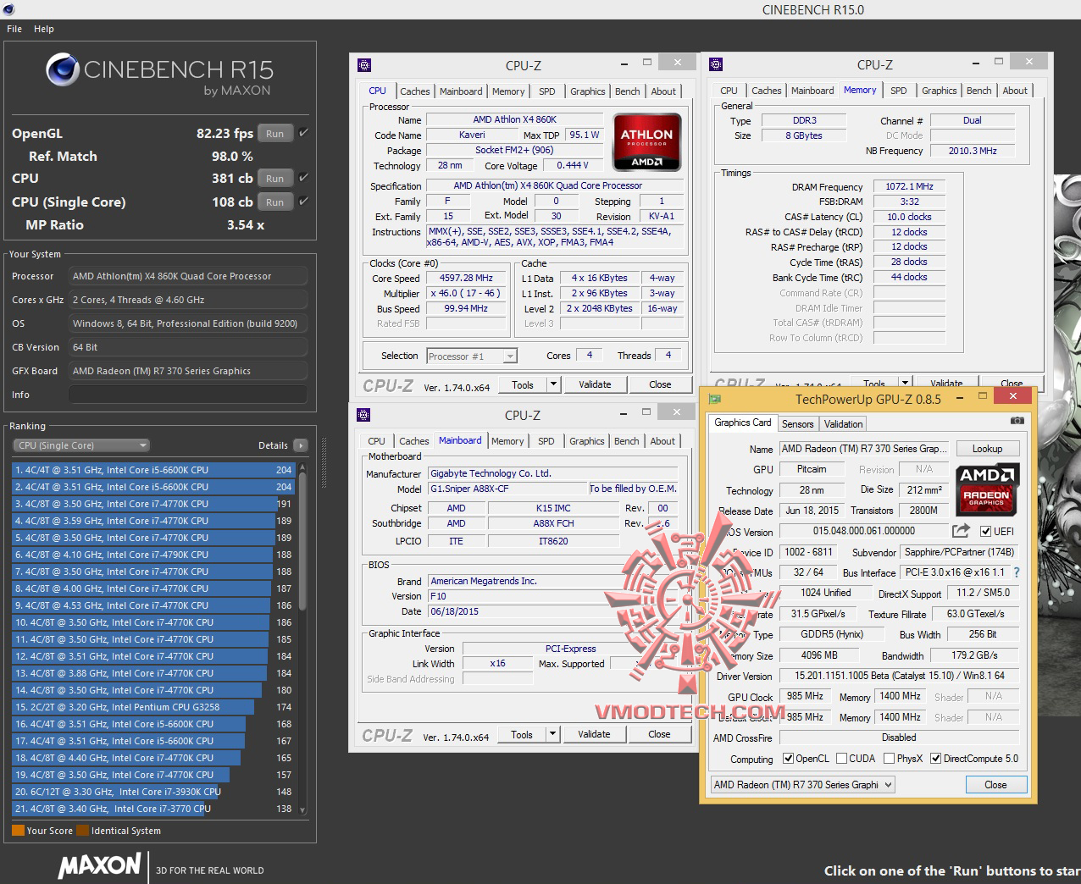1081x884 pixels.
Task: Click the Lookup button in GPU-Z
Action: click(987, 449)
